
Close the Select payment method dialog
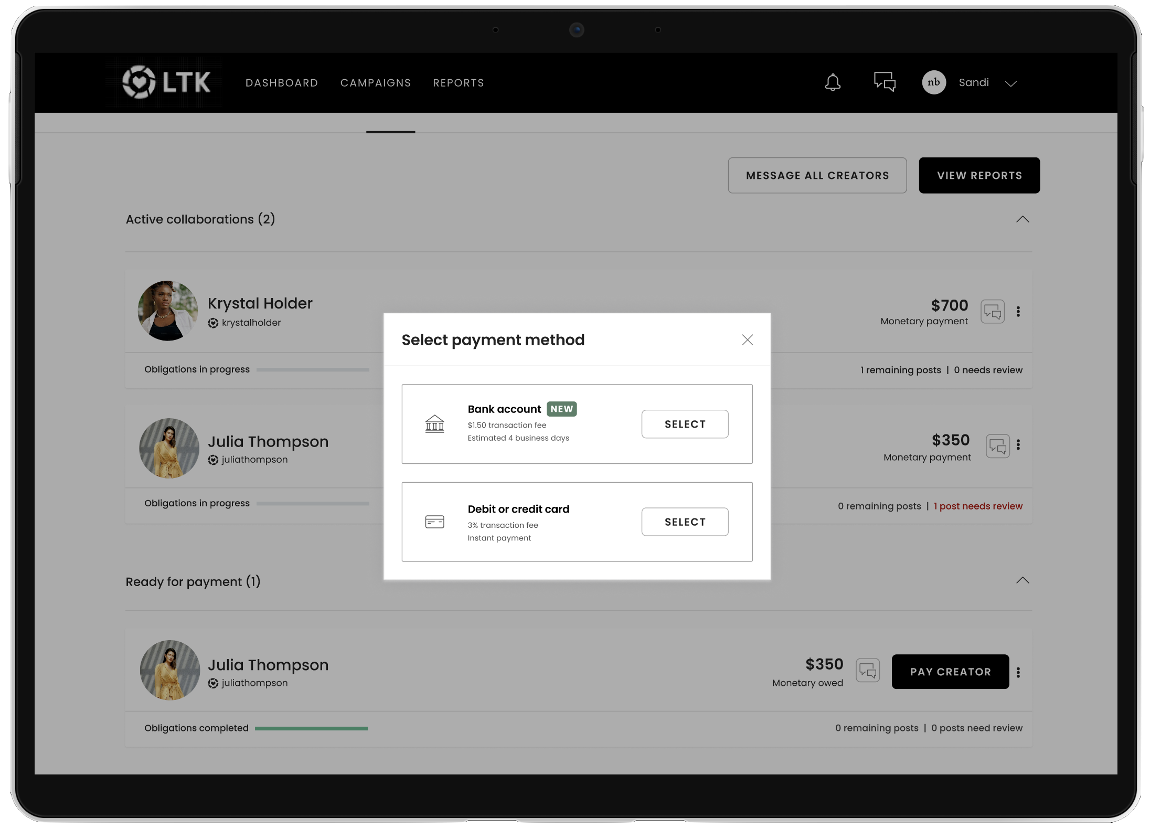coord(747,340)
